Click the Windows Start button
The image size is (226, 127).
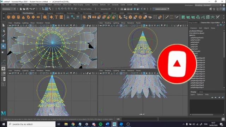(x=4, y=124)
